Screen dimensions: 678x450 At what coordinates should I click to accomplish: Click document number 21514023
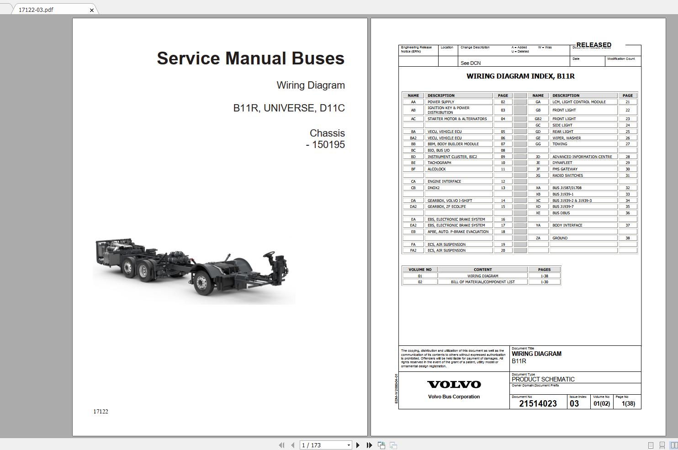(x=538, y=403)
